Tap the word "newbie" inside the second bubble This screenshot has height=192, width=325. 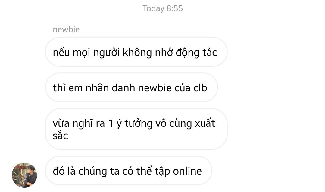(x=155, y=88)
